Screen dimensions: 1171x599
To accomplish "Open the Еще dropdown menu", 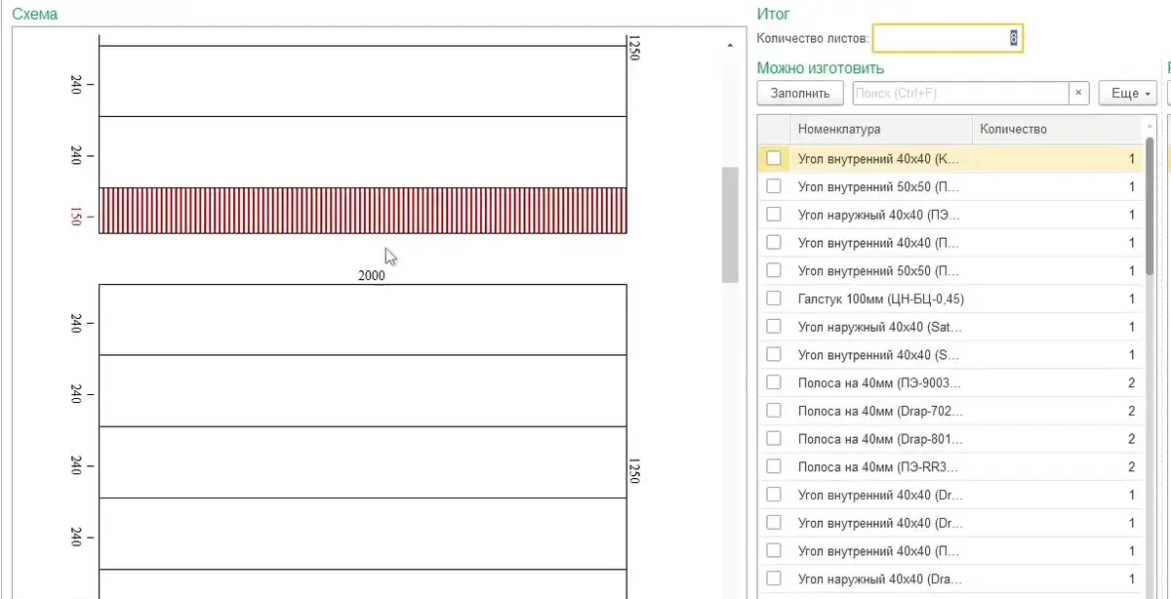I will coord(1128,94).
